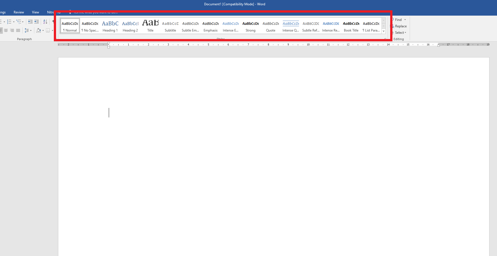The image size is (497, 256).
Task: Click the Borders icon
Action: click(x=48, y=30)
